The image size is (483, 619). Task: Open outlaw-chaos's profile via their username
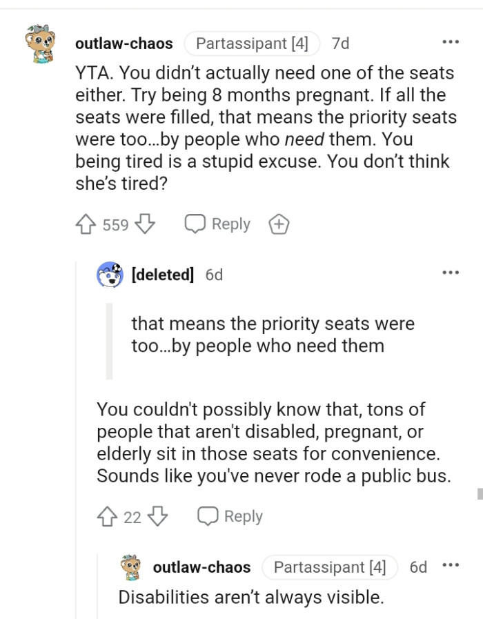(125, 43)
